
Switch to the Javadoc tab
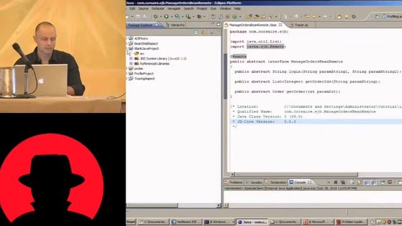click(253, 182)
